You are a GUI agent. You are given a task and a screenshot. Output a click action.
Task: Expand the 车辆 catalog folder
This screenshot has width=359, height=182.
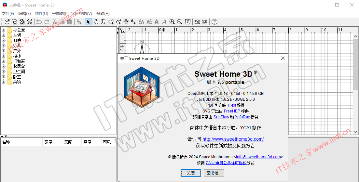[4, 35]
